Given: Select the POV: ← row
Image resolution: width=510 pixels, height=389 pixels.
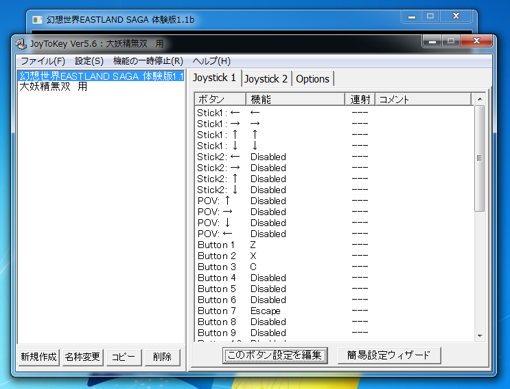Looking at the screenshot, I should [334, 234].
